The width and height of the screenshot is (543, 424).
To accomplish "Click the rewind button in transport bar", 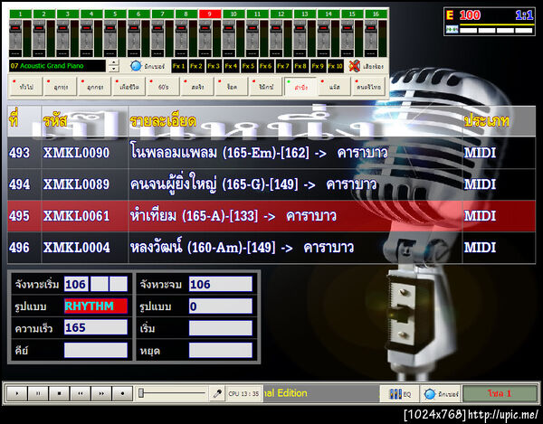I will point(81,393).
